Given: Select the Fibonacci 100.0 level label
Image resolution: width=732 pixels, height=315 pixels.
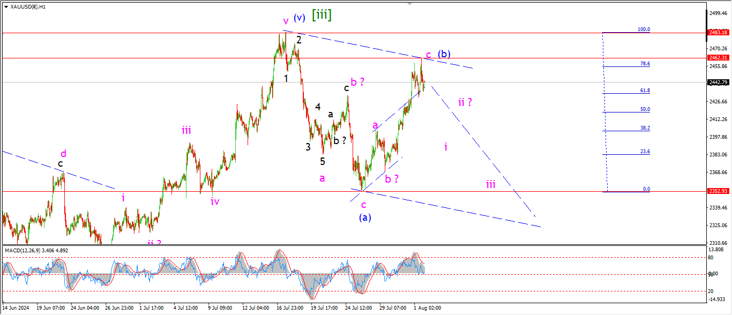Looking at the screenshot, I should pos(644,29).
